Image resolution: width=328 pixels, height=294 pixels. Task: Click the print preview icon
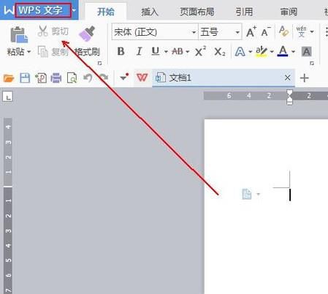(72, 78)
